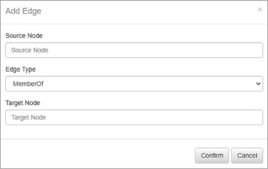268x169 pixels.
Task: Place the cursor in the source node box
Action: pos(134,50)
